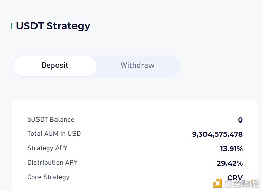The height and width of the screenshot is (191, 262).
Task: Select the Total AUM in USD label
Action: (x=54, y=134)
